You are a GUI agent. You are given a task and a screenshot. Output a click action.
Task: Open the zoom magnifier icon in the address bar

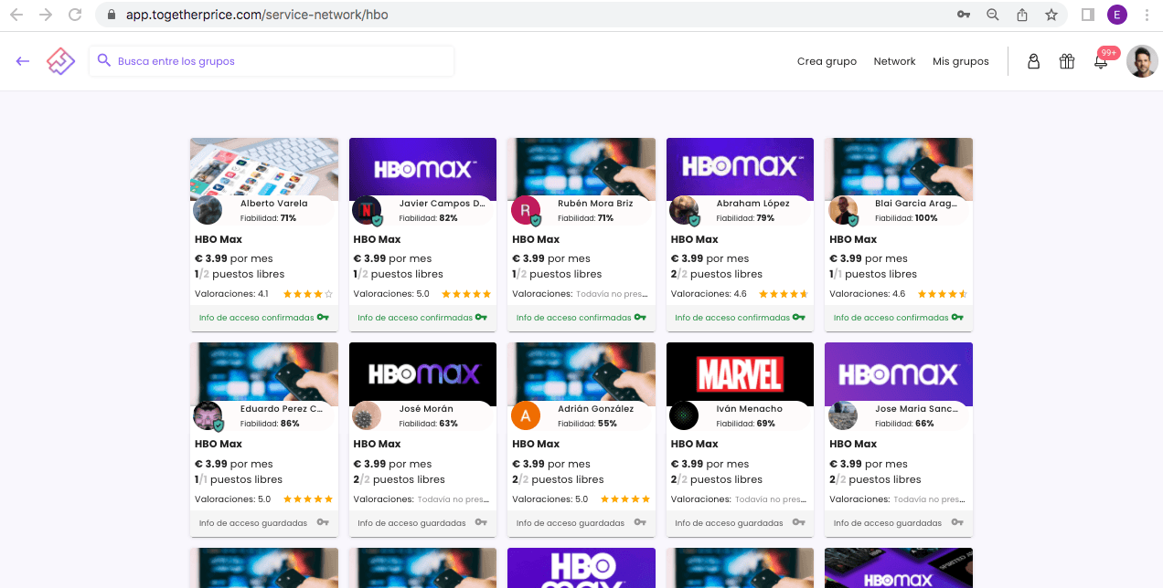click(x=993, y=15)
